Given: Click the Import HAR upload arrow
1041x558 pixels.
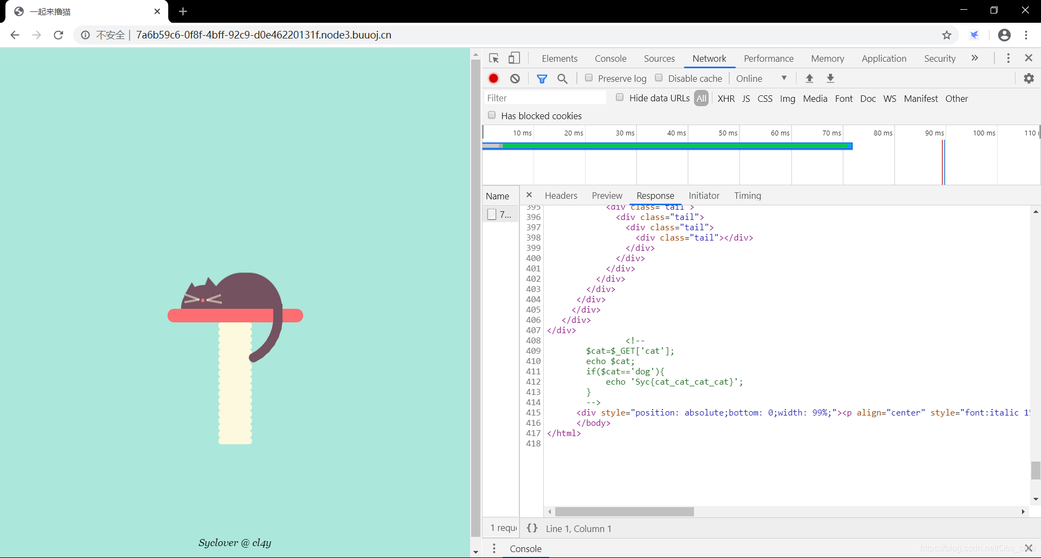Looking at the screenshot, I should [x=809, y=79].
